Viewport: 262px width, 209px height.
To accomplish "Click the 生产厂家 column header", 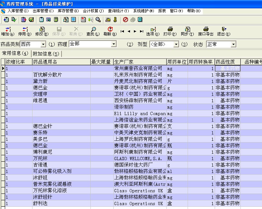I will point(140,62).
